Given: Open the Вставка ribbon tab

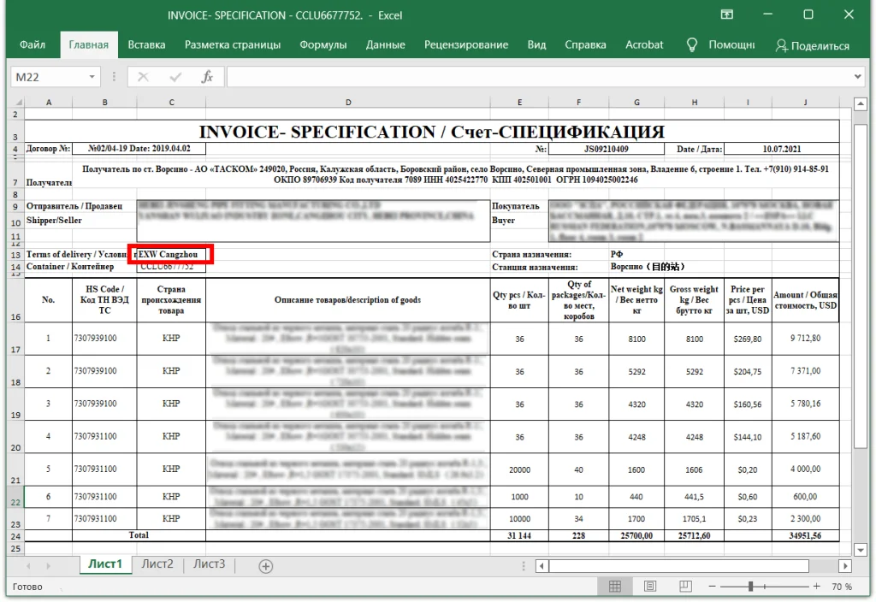Looking at the screenshot, I should pos(146,44).
